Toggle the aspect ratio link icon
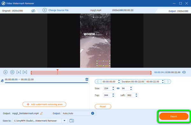The height and width of the screenshot is (125, 191). pyautogui.click(x=118, y=88)
